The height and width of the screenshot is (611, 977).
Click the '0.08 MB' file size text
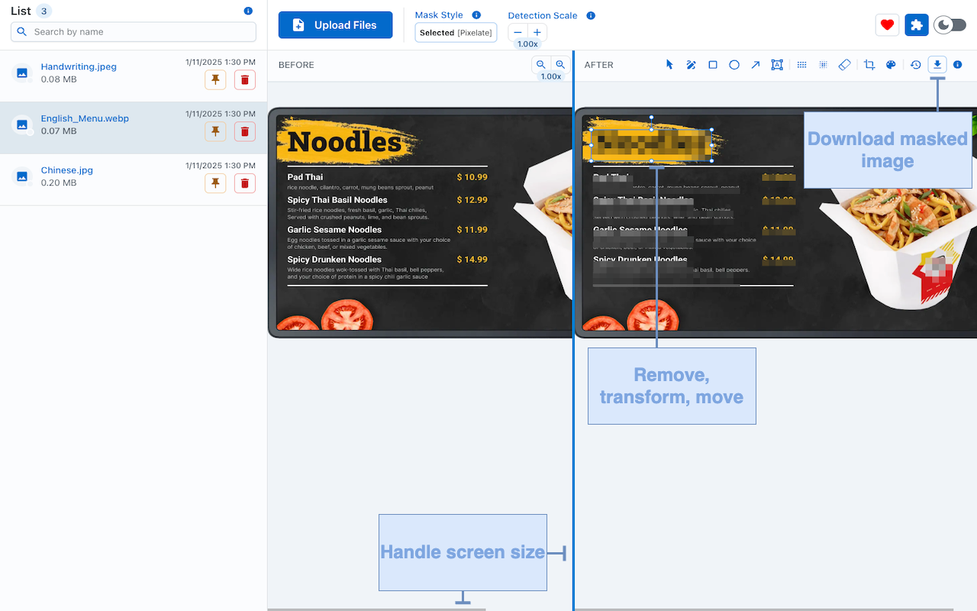59,79
